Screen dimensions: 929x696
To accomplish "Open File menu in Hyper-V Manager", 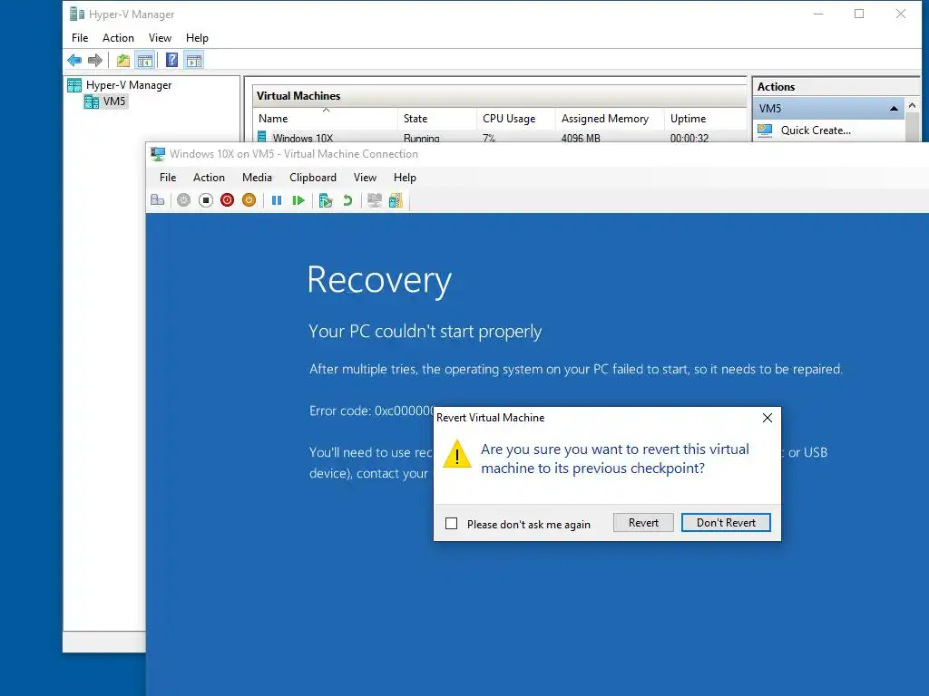I will (80, 38).
